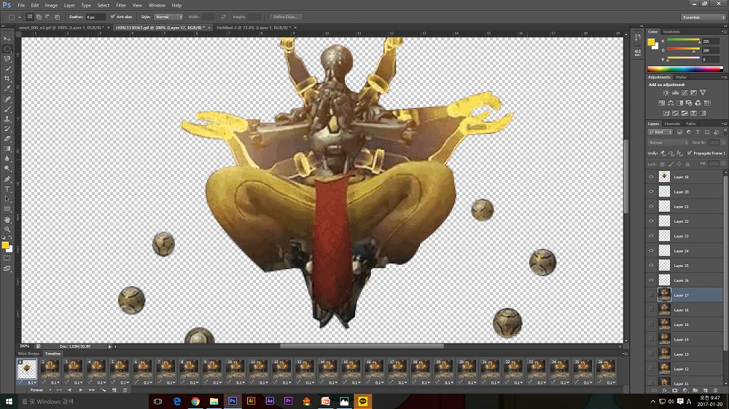Image resolution: width=729 pixels, height=409 pixels.
Task: Select the Zoom tool
Action: point(7,229)
